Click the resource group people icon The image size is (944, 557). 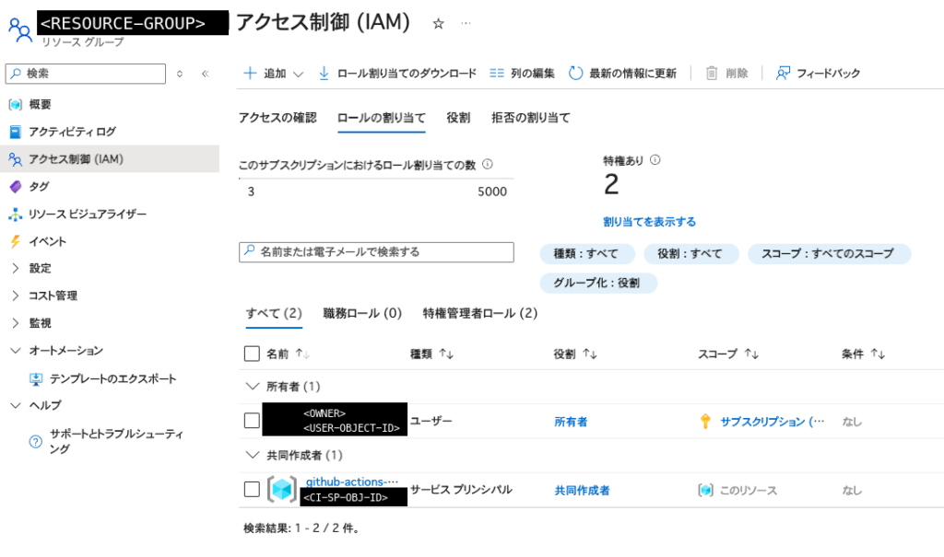[x=20, y=30]
